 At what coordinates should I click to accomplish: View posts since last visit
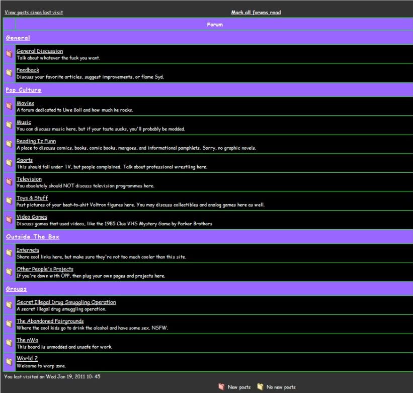34,13
